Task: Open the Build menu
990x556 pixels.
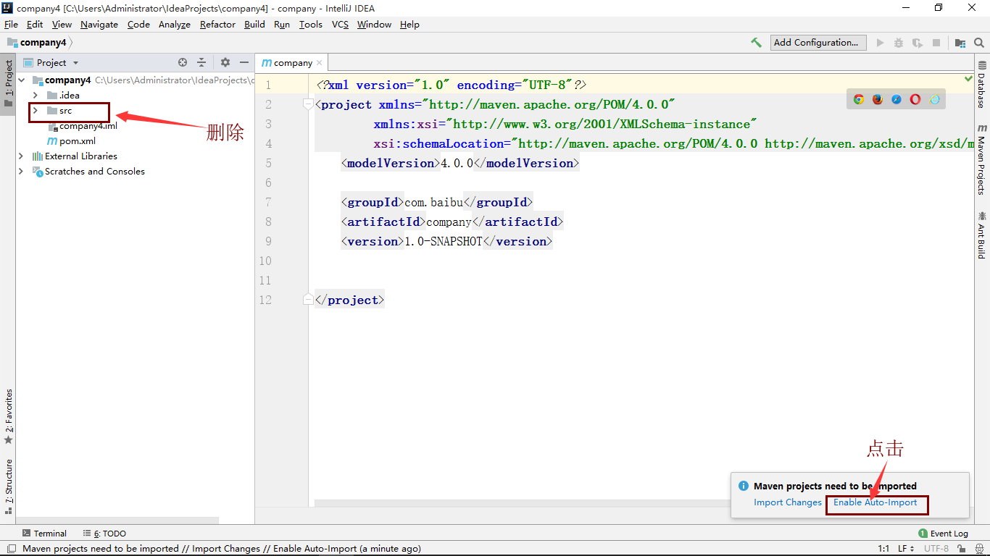Action: coord(254,24)
